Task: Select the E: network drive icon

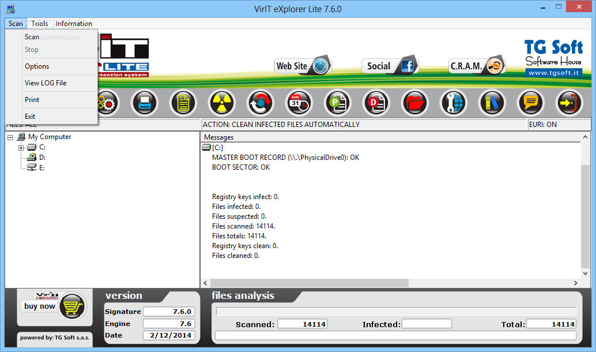Action: 32,167
